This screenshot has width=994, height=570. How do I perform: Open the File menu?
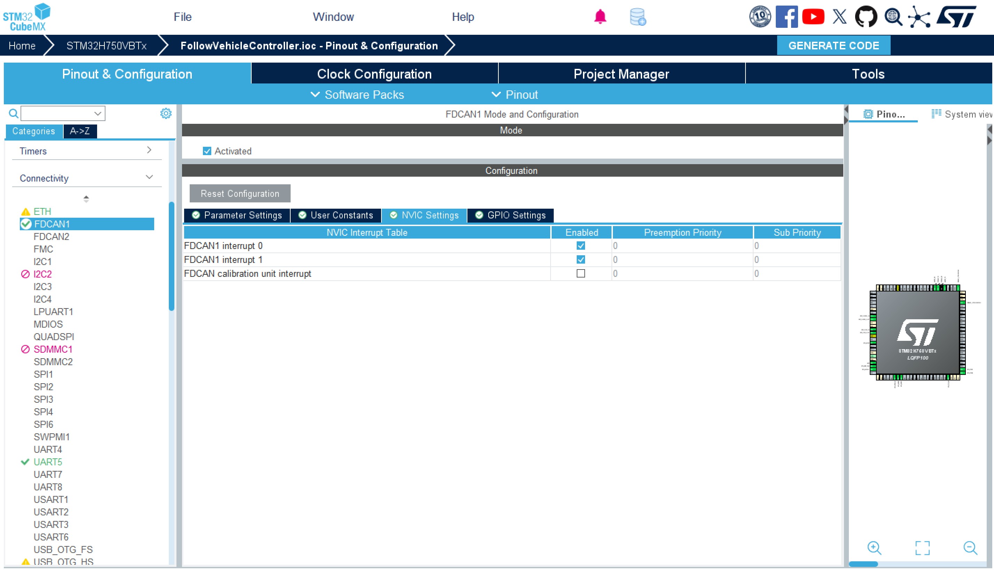pyautogui.click(x=183, y=17)
